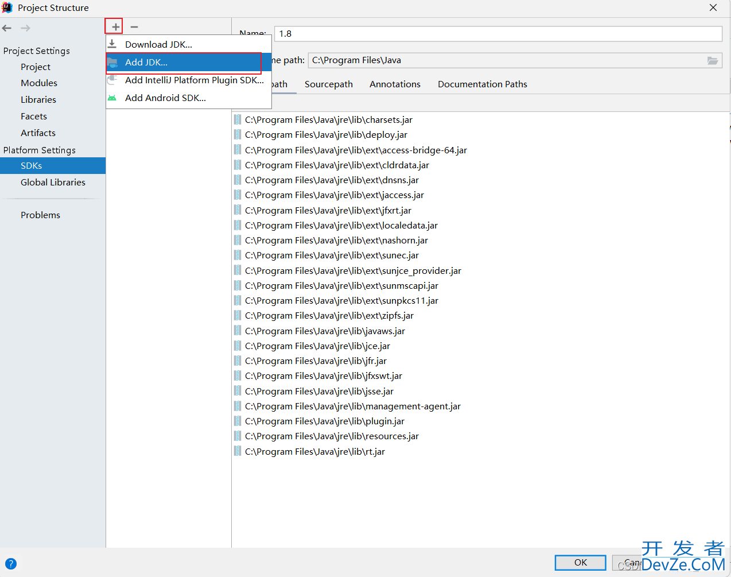This screenshot has width=731, height=577.
Task: Choose Download JDK... from the menu
Action: coord(189,44)
